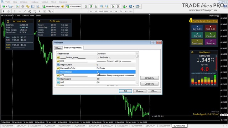Open the Data Window crosshair-circle icon

(x=23, y=6)
